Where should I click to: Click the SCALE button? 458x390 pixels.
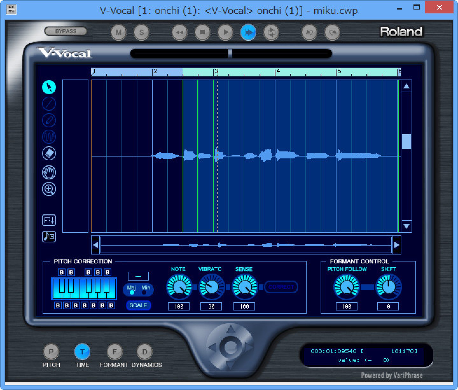(138, 305)
